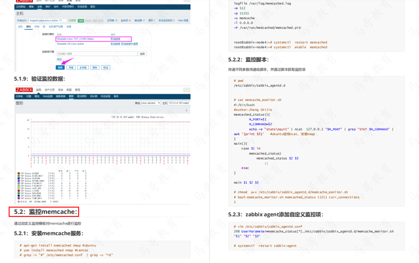Click the line 'apt-get install memcached nmap #ubuntu'
This screenshot has width=419, height=263.
[58, 246]
